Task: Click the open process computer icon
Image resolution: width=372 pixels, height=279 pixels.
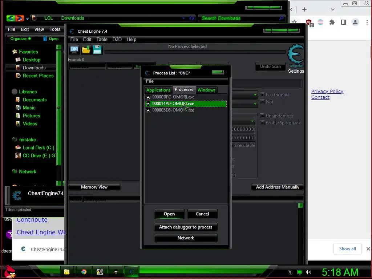Action: [x=74, y=50]
